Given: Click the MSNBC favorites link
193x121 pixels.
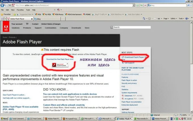Looking at the screenshot, I should tap(87, 15).
